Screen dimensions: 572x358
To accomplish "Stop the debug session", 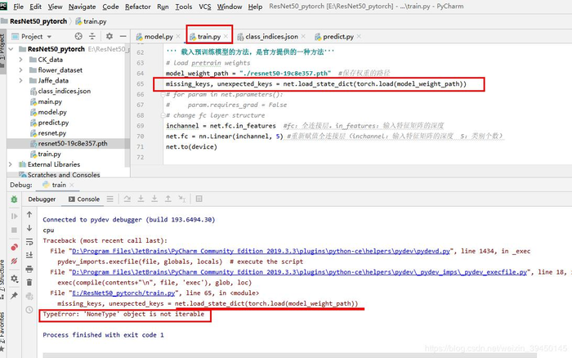I will 14,230.
